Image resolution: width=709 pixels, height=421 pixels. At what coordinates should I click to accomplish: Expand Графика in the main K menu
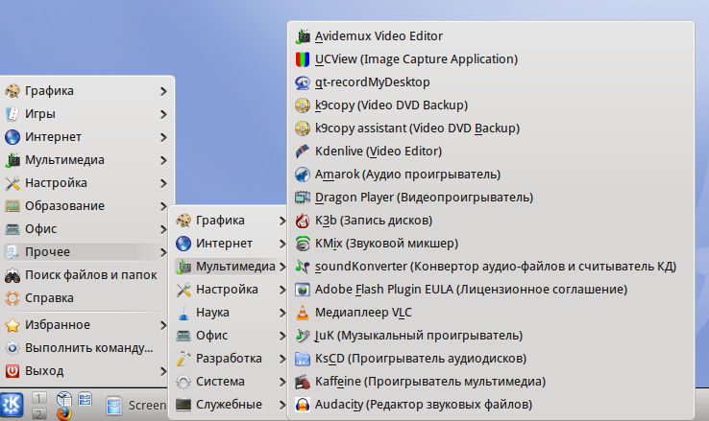[x=86, y=91]
